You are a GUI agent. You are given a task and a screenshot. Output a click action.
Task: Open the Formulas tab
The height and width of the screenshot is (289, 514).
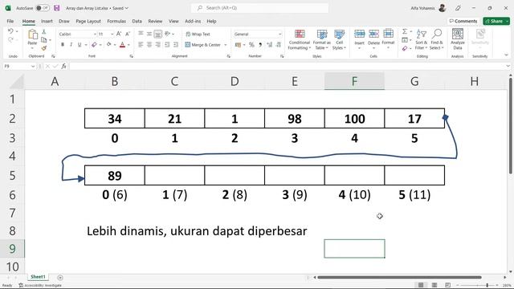[x=116, y=21]
